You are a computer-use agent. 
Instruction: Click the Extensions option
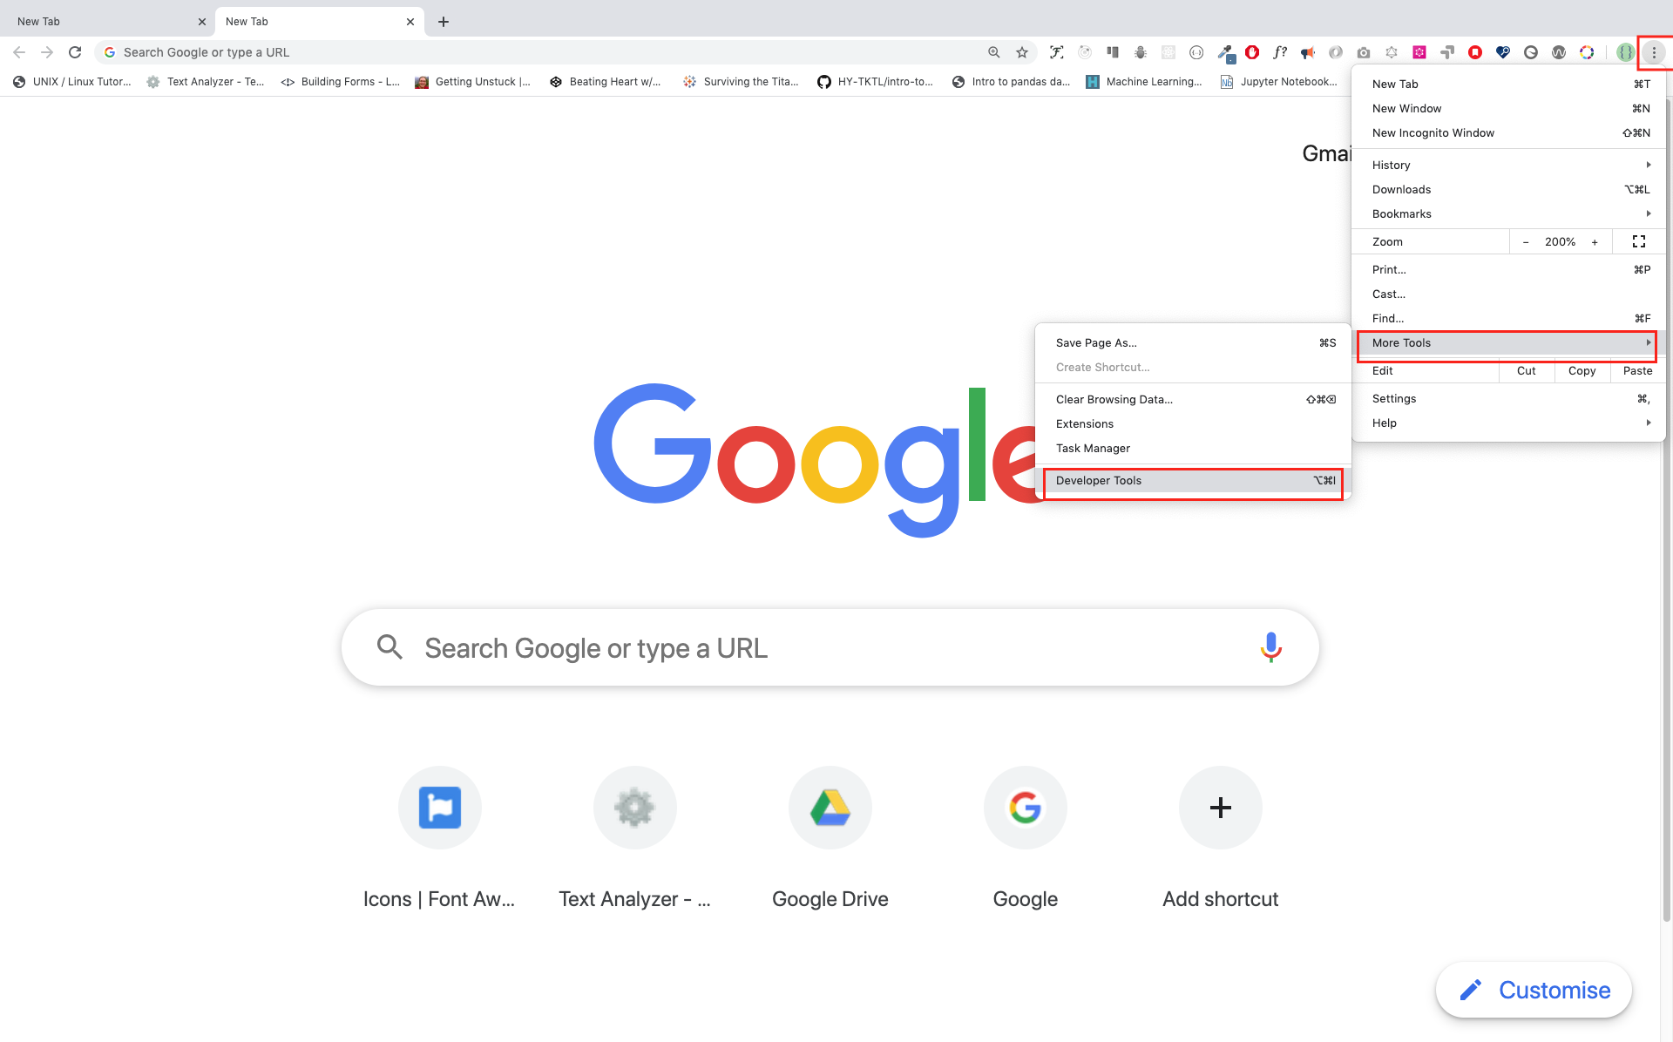(1084, 423)
